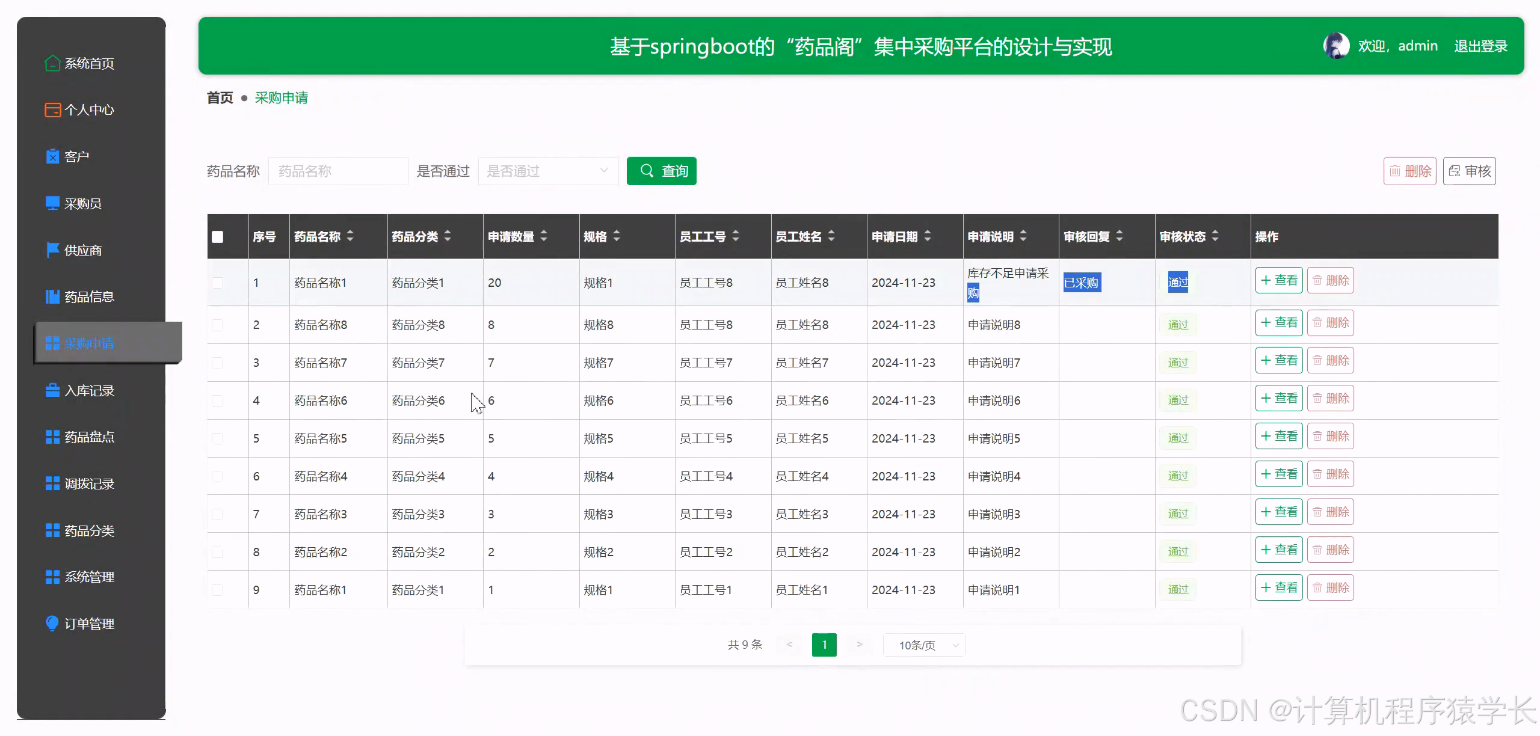Viewport: 1540px width, 736px height.
Task: Click the 客户 briefcase icon
Action: coord(52,156)
